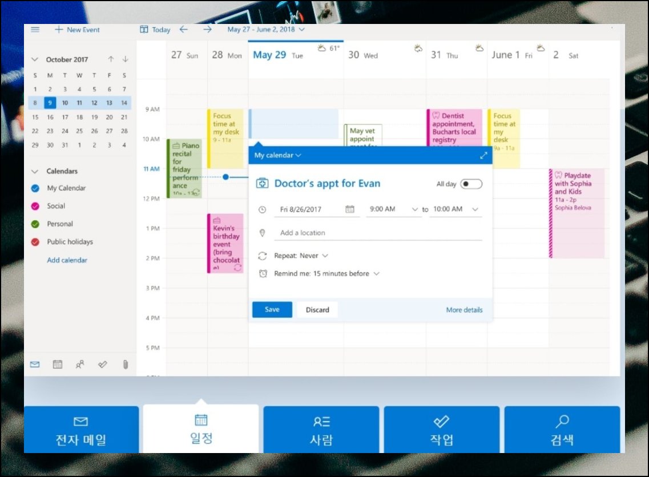Screen dimensions: 649x477
Task: Open More details link
Action: 464,310
